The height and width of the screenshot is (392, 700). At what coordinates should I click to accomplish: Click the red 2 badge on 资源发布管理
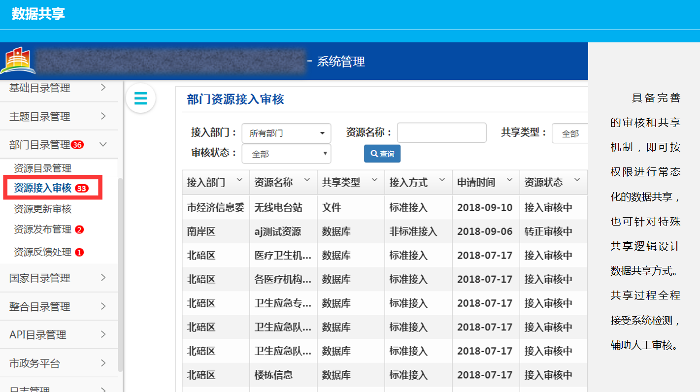coord(79,229)
